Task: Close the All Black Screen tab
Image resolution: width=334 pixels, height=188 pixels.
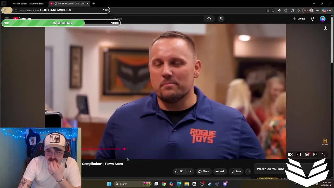Action: [x=46, y=4]
